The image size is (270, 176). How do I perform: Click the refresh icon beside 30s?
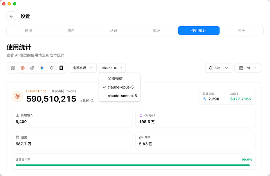click(x=211, y=68)
